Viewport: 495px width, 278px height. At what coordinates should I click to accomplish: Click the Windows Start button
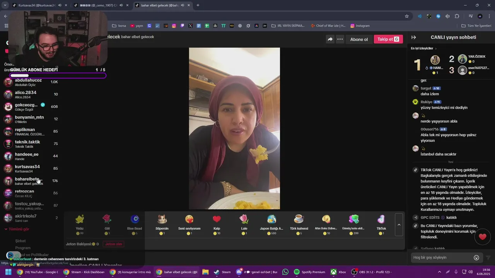(x=8, y=272)
